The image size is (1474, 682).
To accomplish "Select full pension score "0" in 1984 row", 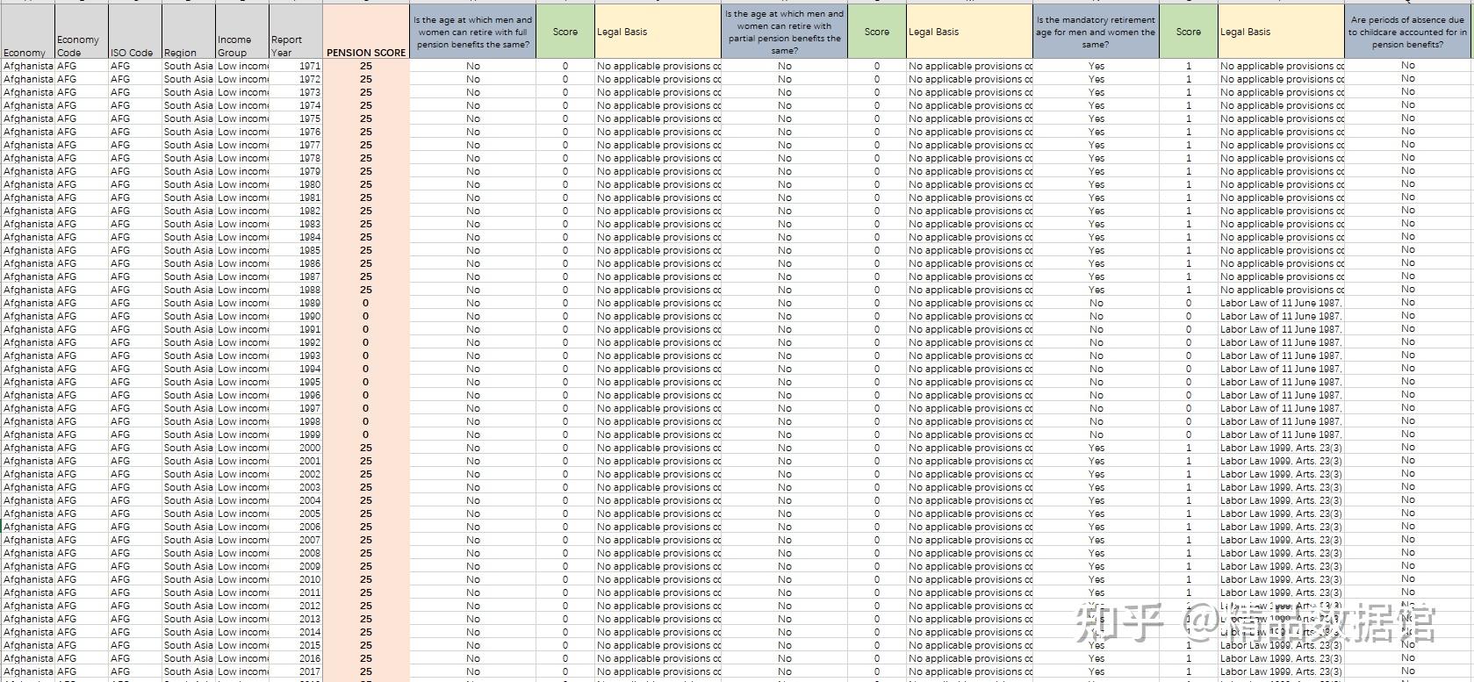I will (565, 237).
